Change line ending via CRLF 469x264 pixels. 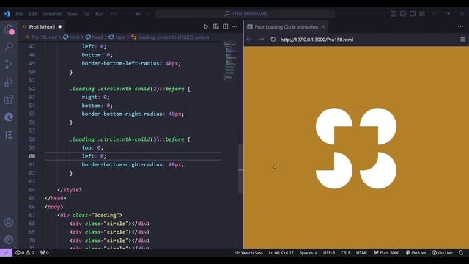(345, 252)
